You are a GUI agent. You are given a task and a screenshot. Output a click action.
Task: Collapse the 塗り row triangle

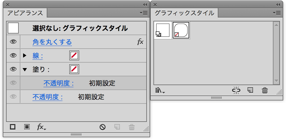(x=25, y=69)
